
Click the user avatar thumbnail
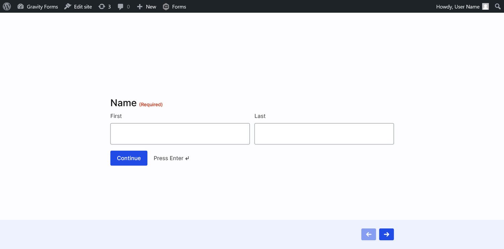(x=486, y=6)
